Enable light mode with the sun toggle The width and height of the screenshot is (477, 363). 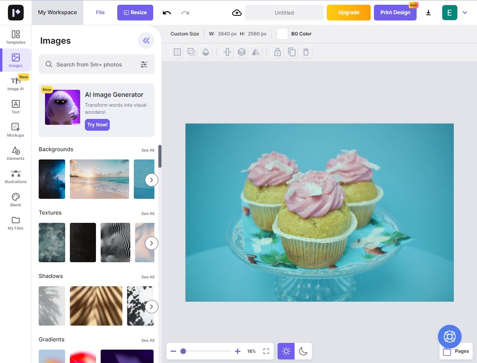(x=286, y=351)
